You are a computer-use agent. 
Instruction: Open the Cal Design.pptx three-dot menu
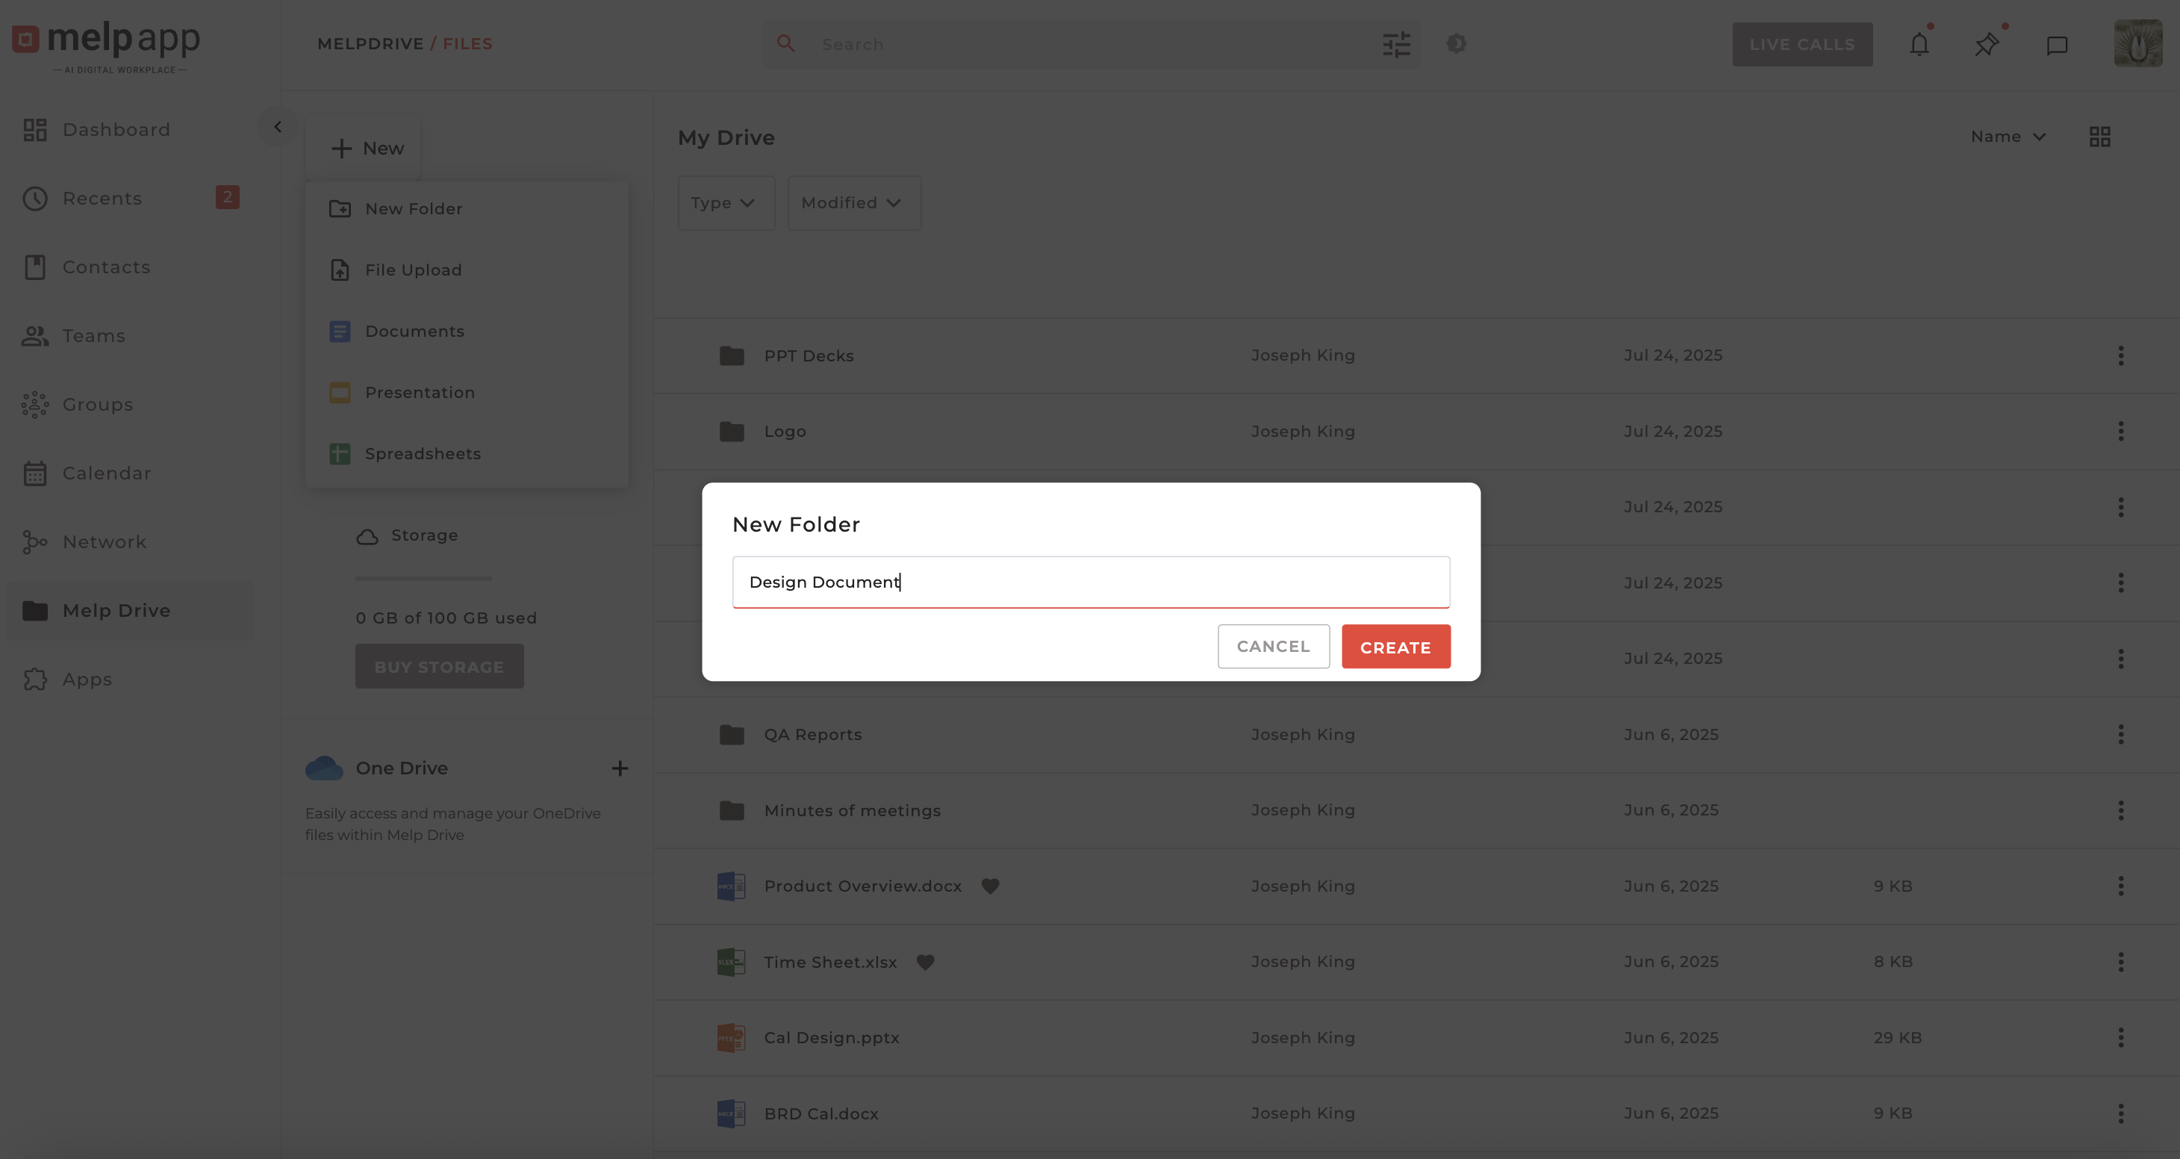2120,1037
